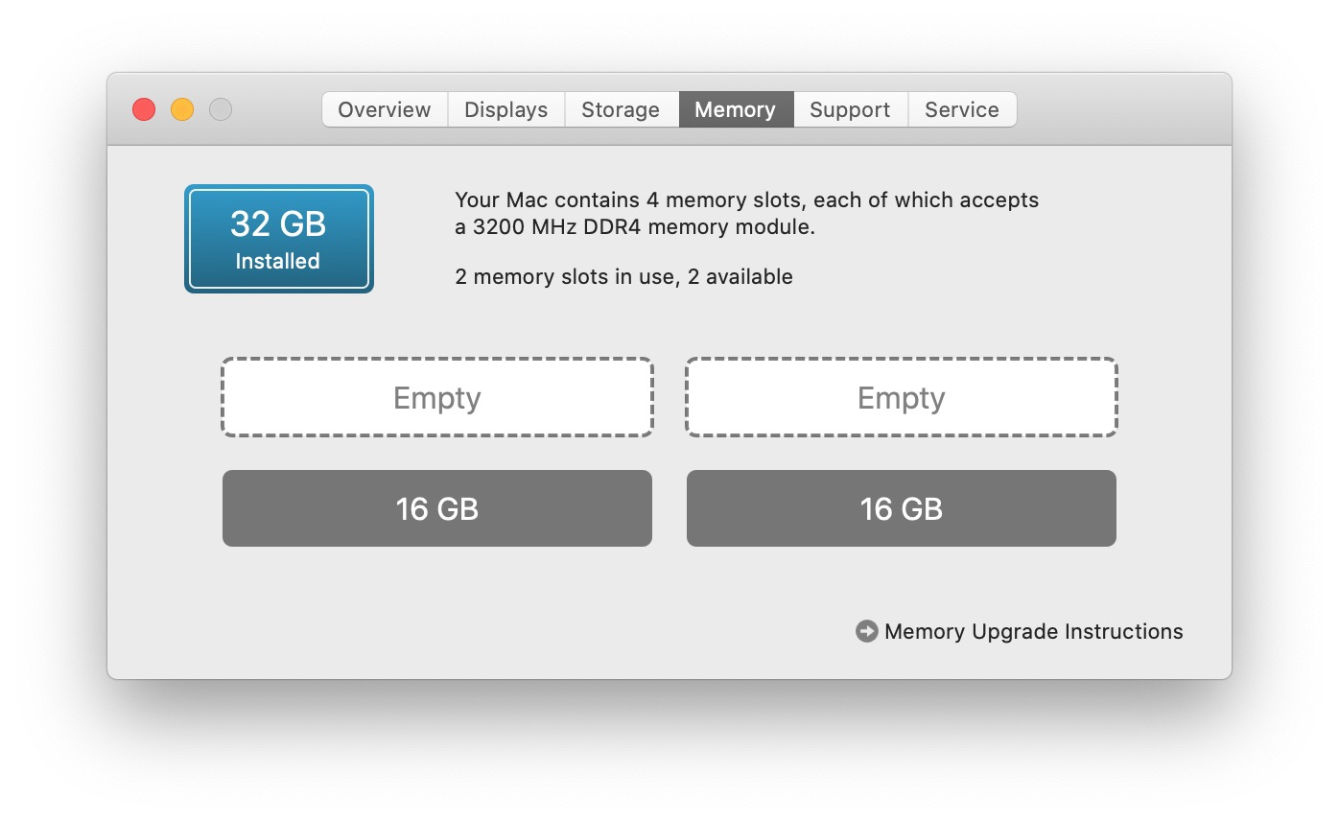Screen dimensions: 1339x821
Task: Click the left 16 GB memory module
Action: point(437,508)
